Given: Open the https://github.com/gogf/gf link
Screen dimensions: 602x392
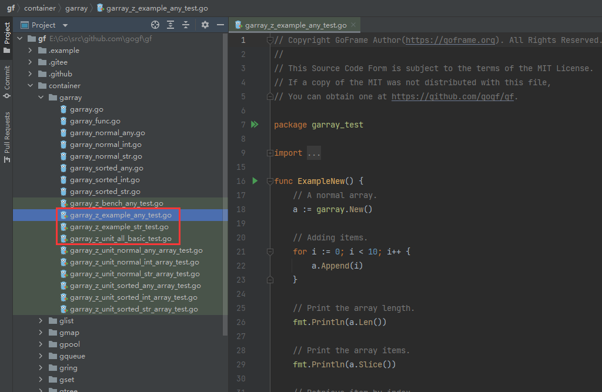Looking at the screenshot, I should pos(454,96).
